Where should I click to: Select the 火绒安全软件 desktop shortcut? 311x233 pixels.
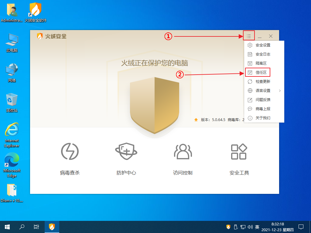pos(36,12)
